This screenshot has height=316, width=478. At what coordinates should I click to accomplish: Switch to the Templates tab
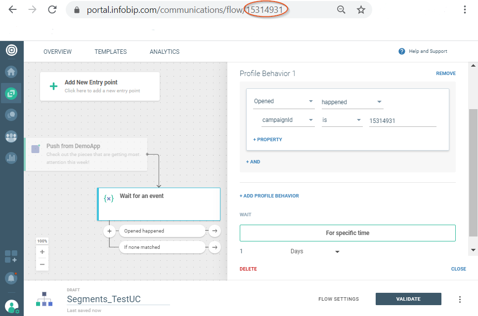coord(111,52)
